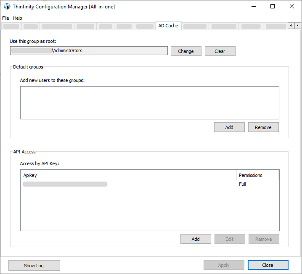Viewport: 302px width, 274px height.
Task: Open the Help menu
Action: point(18,18)
